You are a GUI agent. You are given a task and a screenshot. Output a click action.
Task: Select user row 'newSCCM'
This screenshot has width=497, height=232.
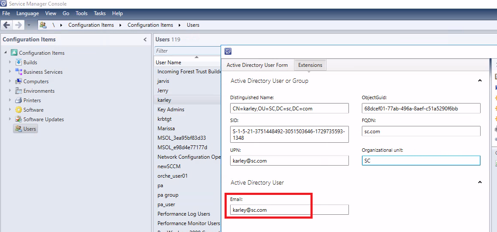pos(187,166)
